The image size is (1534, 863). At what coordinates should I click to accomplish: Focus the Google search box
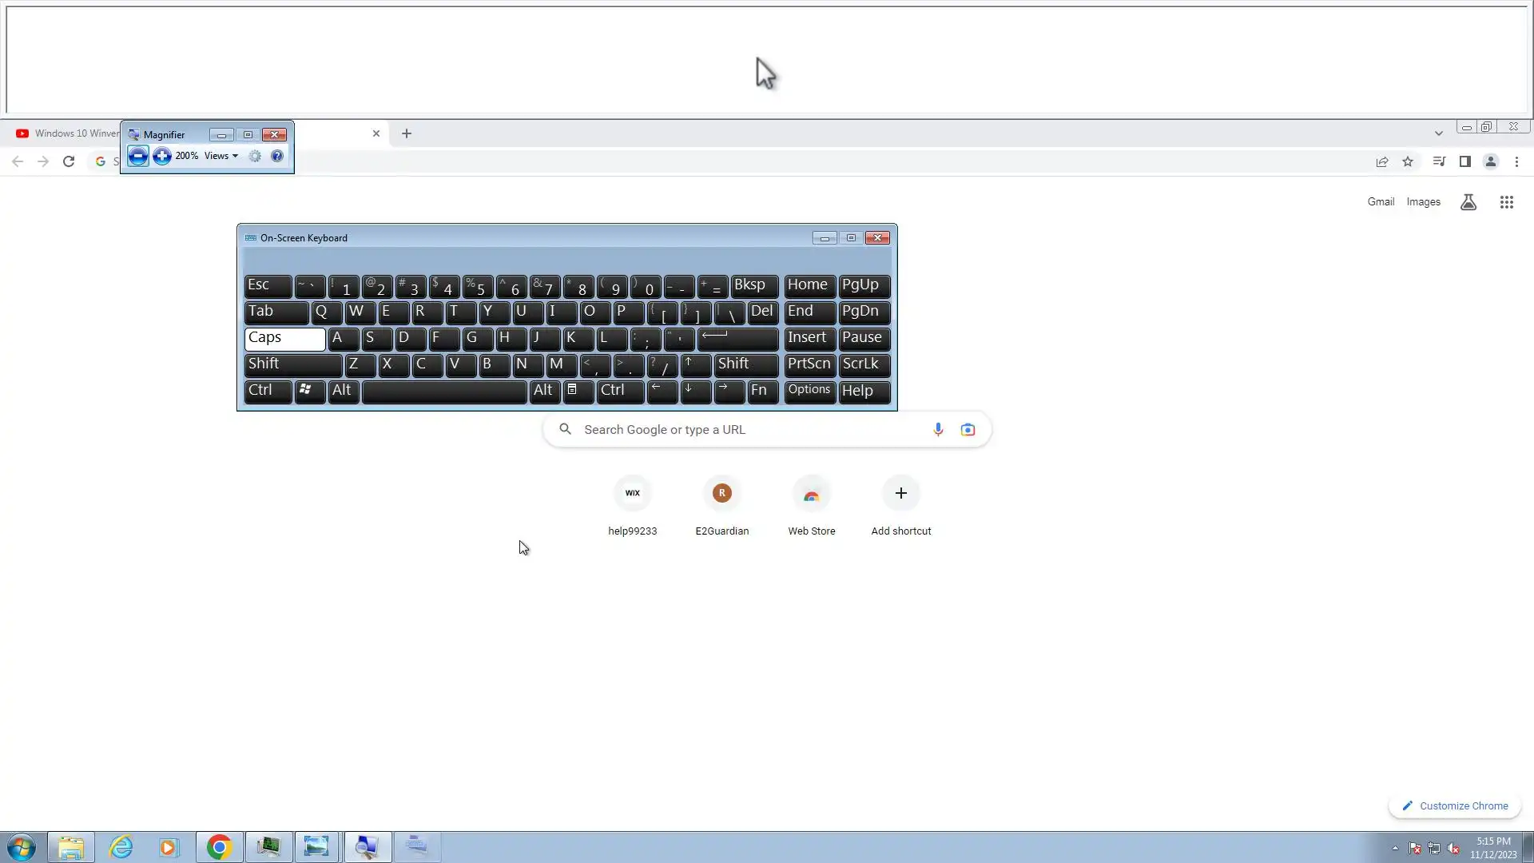[x=751, y=430]
